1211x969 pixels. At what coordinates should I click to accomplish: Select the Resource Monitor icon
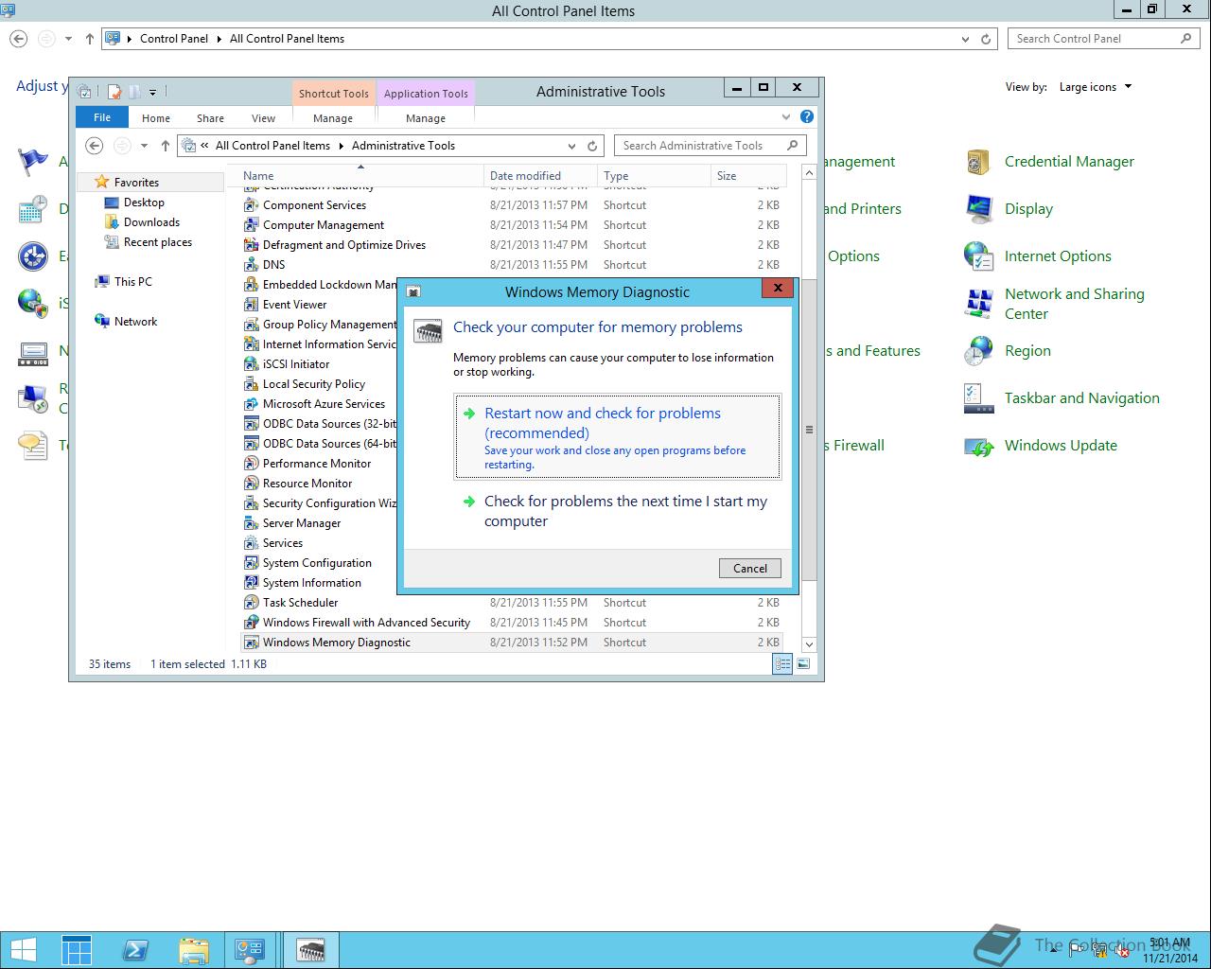point(251,484)
